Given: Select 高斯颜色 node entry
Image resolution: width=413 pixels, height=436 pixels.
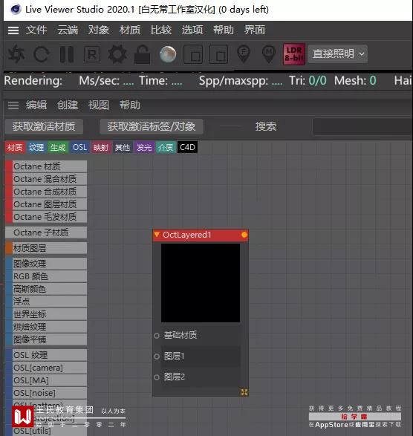Looking at the screenshot, I should coord(46,289).
